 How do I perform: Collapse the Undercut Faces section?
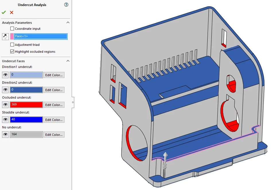pyautogui.click(x=68, y=61)
